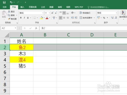This screenshot has width=127, height=95.
Task: Open the undo history dropdown arrow
Action: coord(14,2)
